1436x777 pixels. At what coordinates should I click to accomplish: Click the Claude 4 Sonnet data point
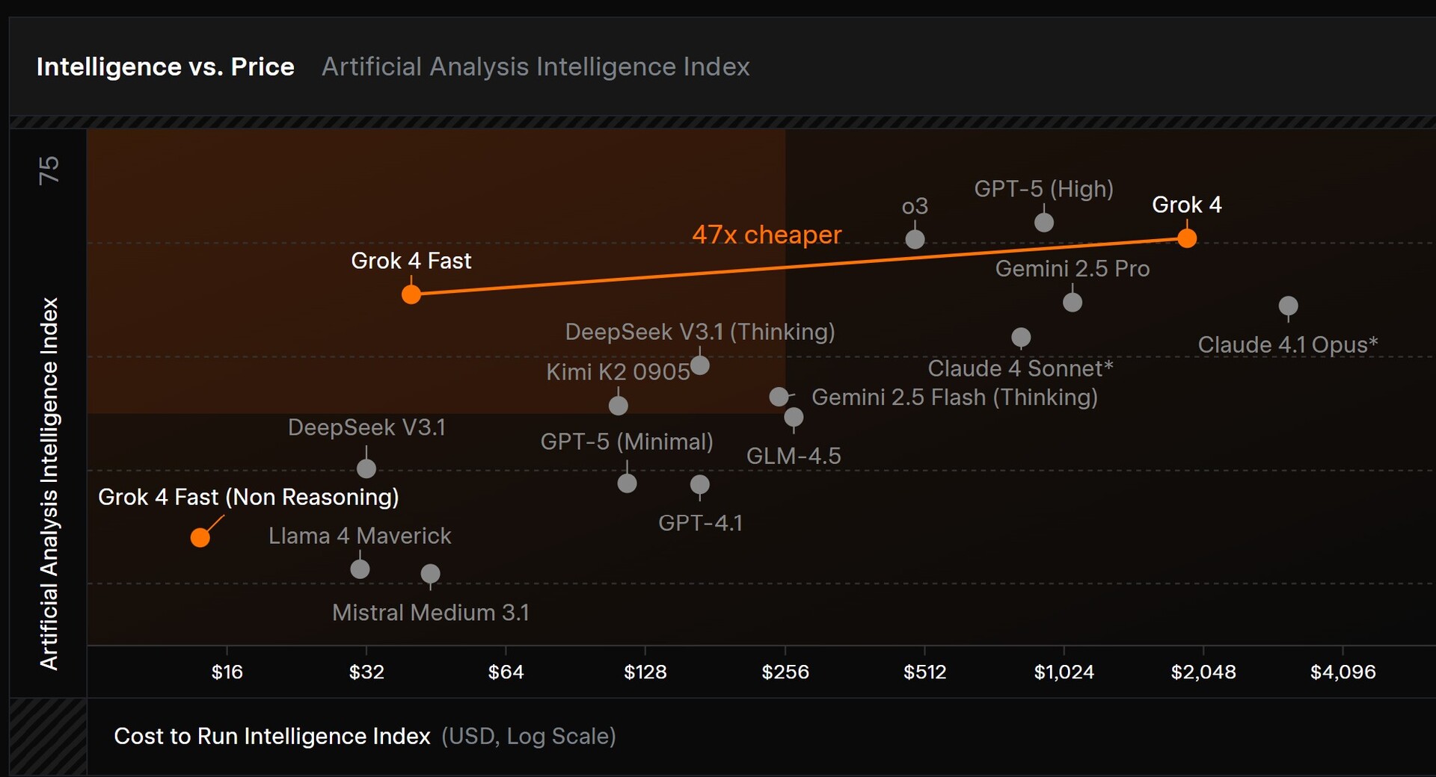coord(1021,337)
